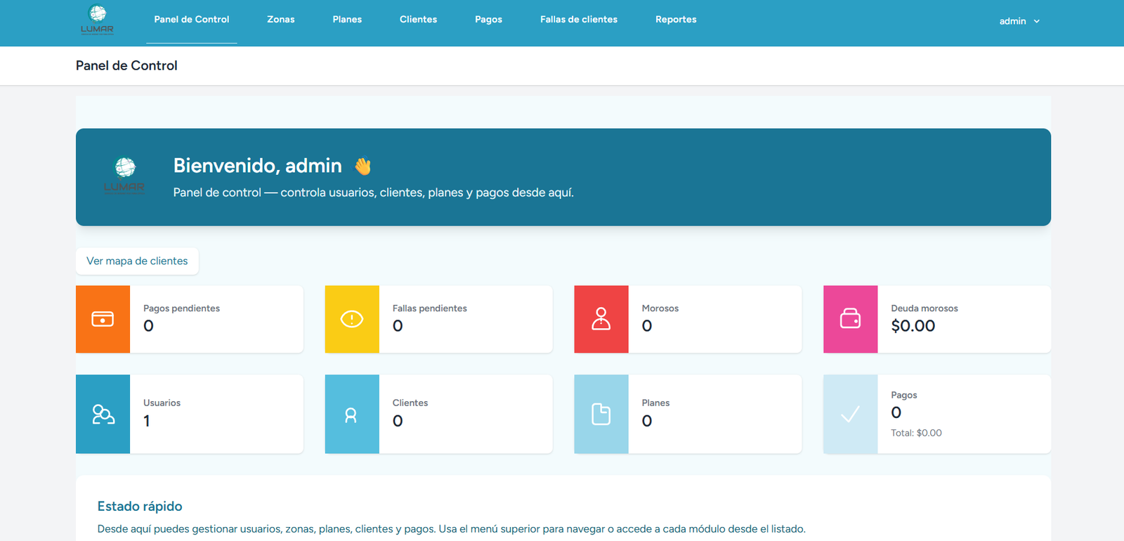Click the Ver mapa de clientes button
This screenshot has width=1124, height=541.
[x=137, y=261]
